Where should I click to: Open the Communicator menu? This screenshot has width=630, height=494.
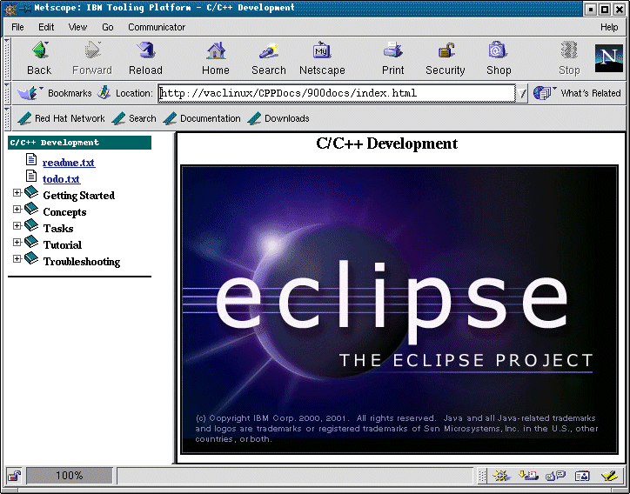click(x=157, y=27)
